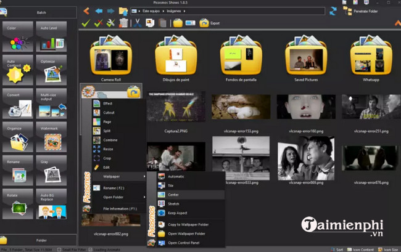Select the Auto Level tool
The image size is (401, 252).
pos(53,38)
